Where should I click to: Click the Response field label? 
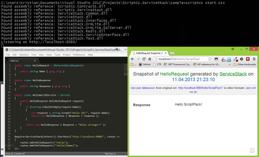click(141, 105)
